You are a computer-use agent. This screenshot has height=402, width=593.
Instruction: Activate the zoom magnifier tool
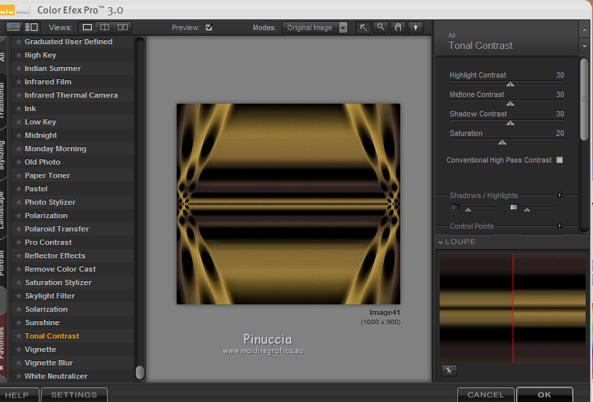(x=380, y=27)
